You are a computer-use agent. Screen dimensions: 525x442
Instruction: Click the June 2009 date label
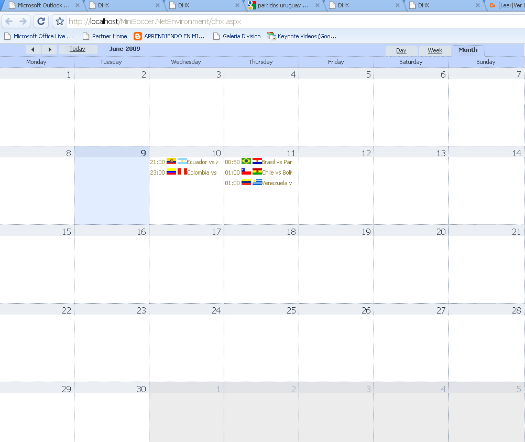pos(125,49)
